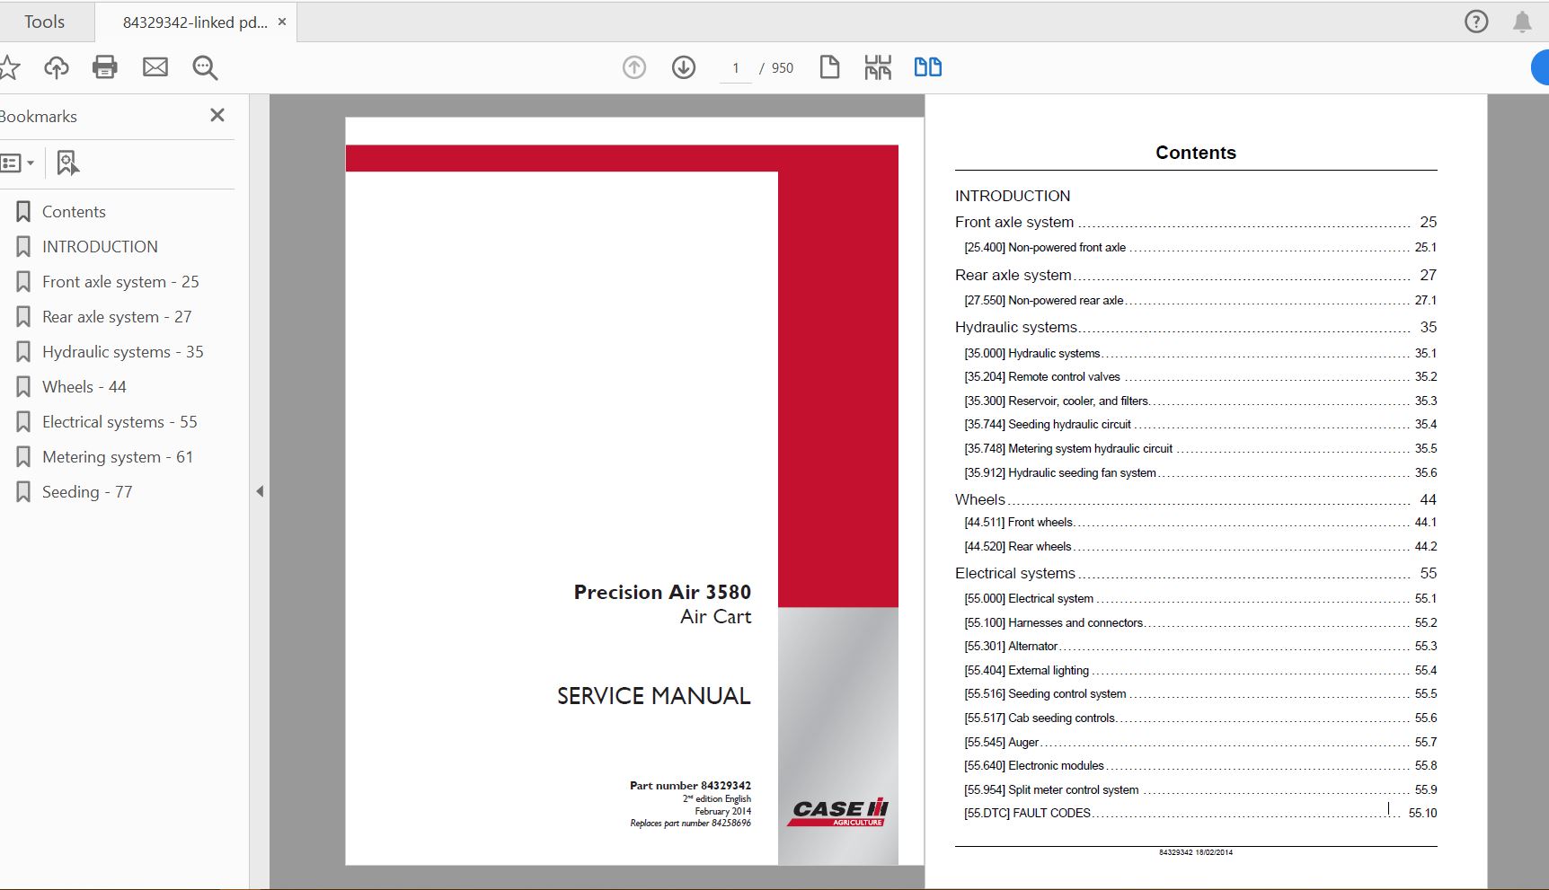1549x890 pixels.
Task: Click the page number input field
Action: click(x=735, y=68)
